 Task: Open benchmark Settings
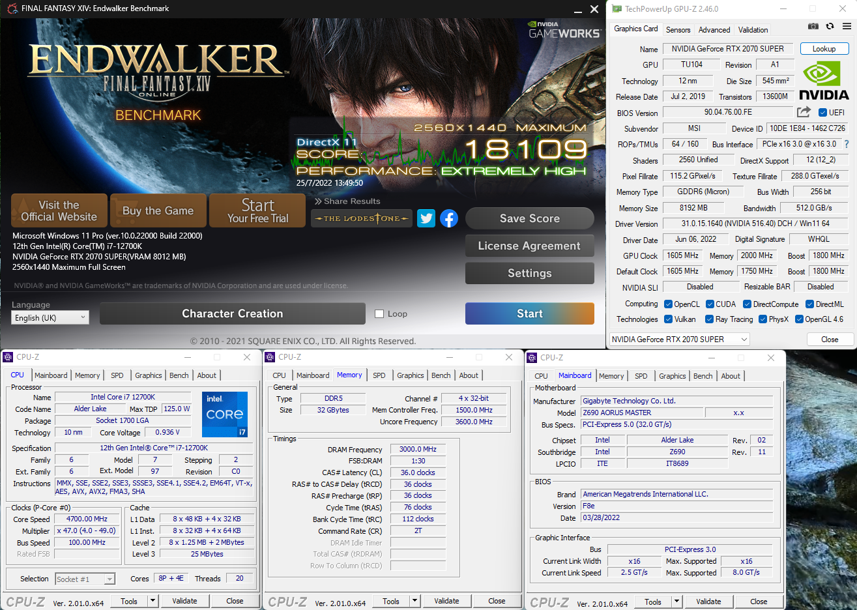click(x=530, y=273)
